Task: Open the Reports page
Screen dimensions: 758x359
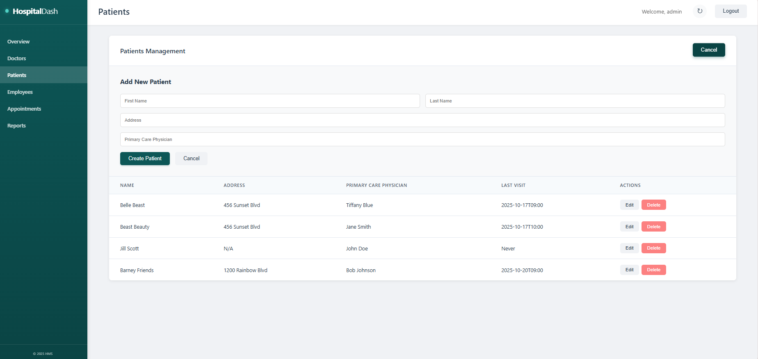Action: pos(43,125)
